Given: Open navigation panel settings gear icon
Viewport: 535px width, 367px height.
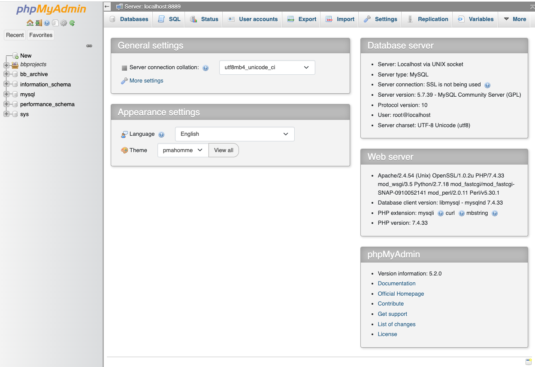Looking at the screenshot, I should click(63, 23).
